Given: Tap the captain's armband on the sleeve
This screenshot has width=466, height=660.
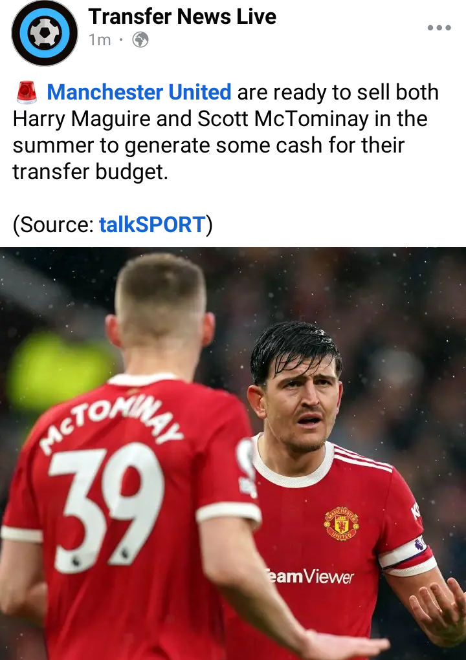Looking at the screenshot, I should 406,556.
